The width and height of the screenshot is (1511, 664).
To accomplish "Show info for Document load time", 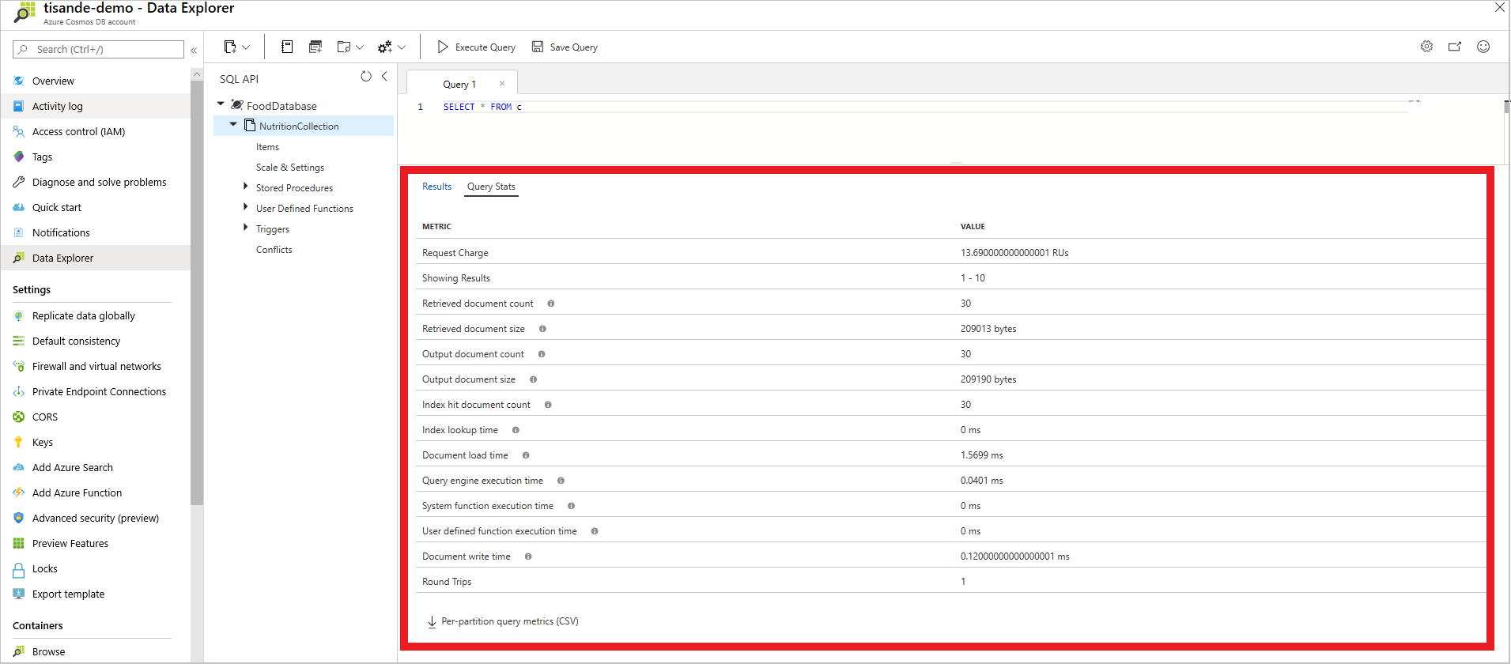I will click(526, 455).
